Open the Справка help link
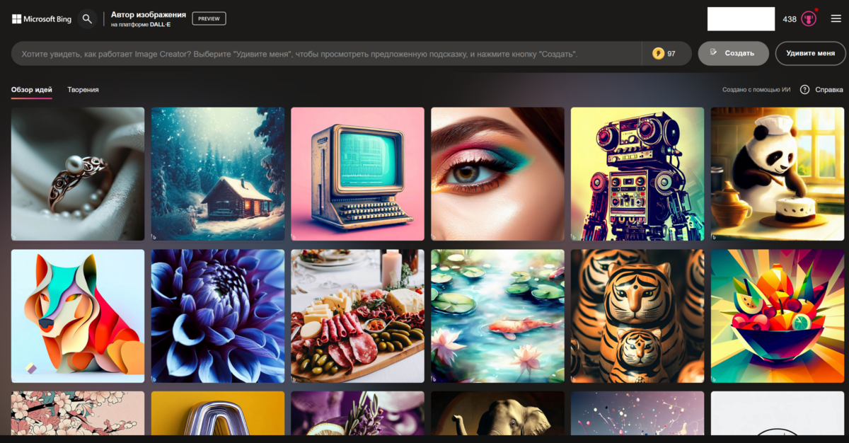This screenshot has width=849, height=443. [829, 90]
